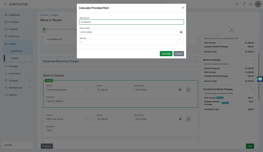The image size is (263, 152).
Task: Focus the Rent Amount input field
Action: [131, 22]
